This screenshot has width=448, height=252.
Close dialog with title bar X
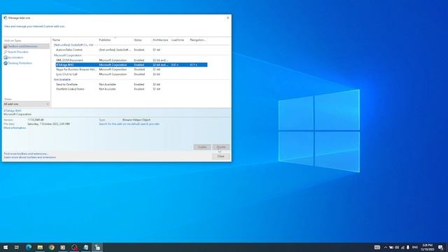227,17
